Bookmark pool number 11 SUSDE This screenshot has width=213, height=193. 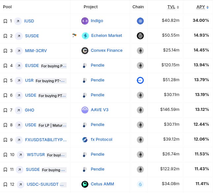5,170
